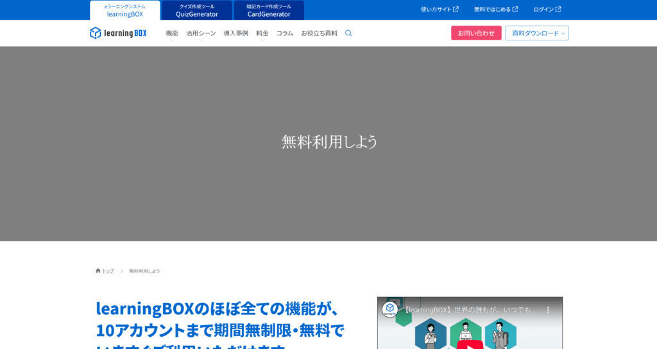Image resolution: width=657 pixels, height=349 pixels.
Task: Click the お問い合わせ button
Action: 476,33
